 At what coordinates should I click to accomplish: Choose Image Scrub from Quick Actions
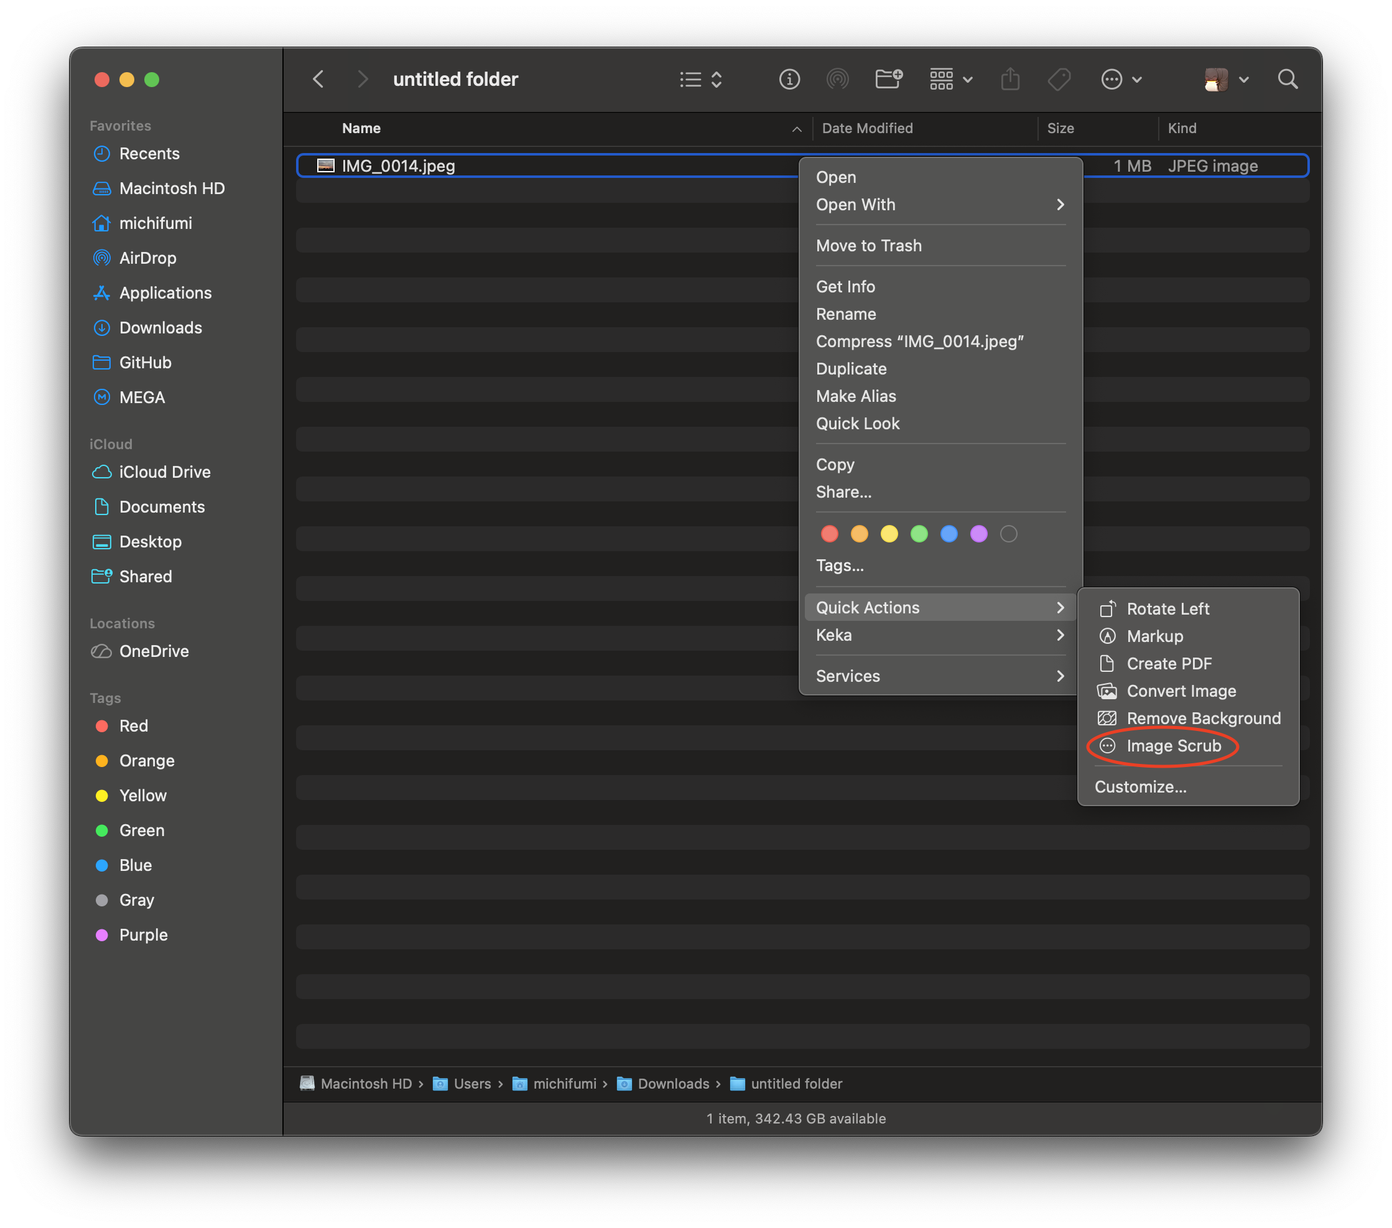click(x=1174, y=746)
